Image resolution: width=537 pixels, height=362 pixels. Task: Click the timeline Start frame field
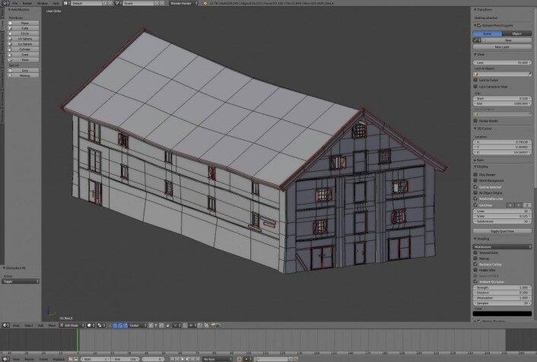[x=95, y=359]
